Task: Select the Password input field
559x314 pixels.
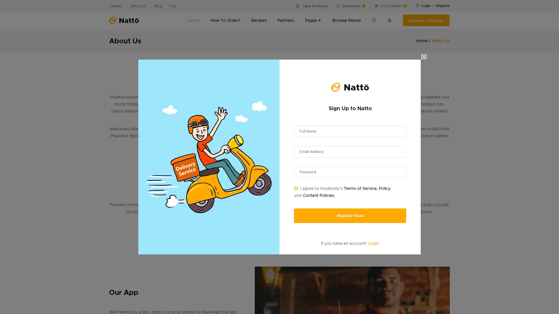Action: tap(350, 172)
